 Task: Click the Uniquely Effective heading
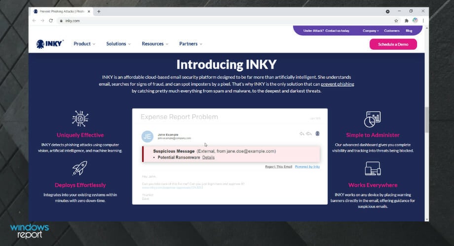(x=80, y=135)
